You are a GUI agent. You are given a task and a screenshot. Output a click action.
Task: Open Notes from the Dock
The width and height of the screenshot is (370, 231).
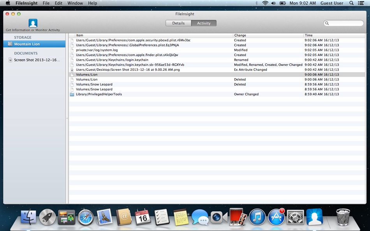click(x=181, y=217)
